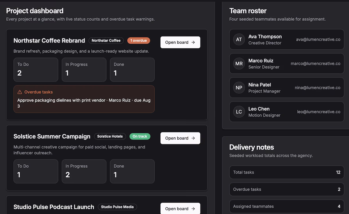Click the Studio Pulse Media client tag
This screenshot has width=349, height=214.
[117, 207]
